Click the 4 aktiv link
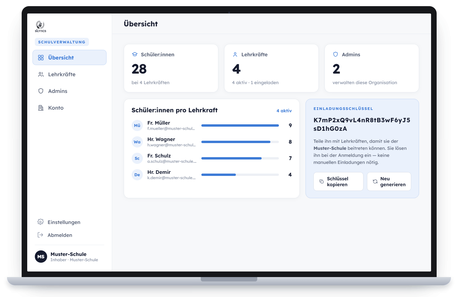Image resolution: width=458 pixels, height=297 pixels. pyautogui.click(x=284, y=111)
